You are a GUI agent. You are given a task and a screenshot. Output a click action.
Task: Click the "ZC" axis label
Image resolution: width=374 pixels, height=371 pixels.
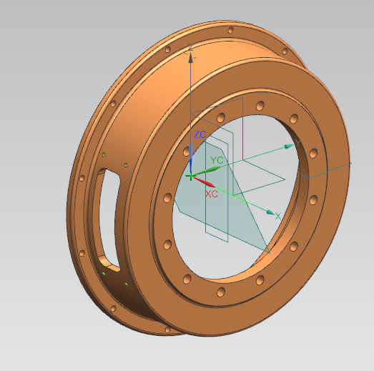200,134
